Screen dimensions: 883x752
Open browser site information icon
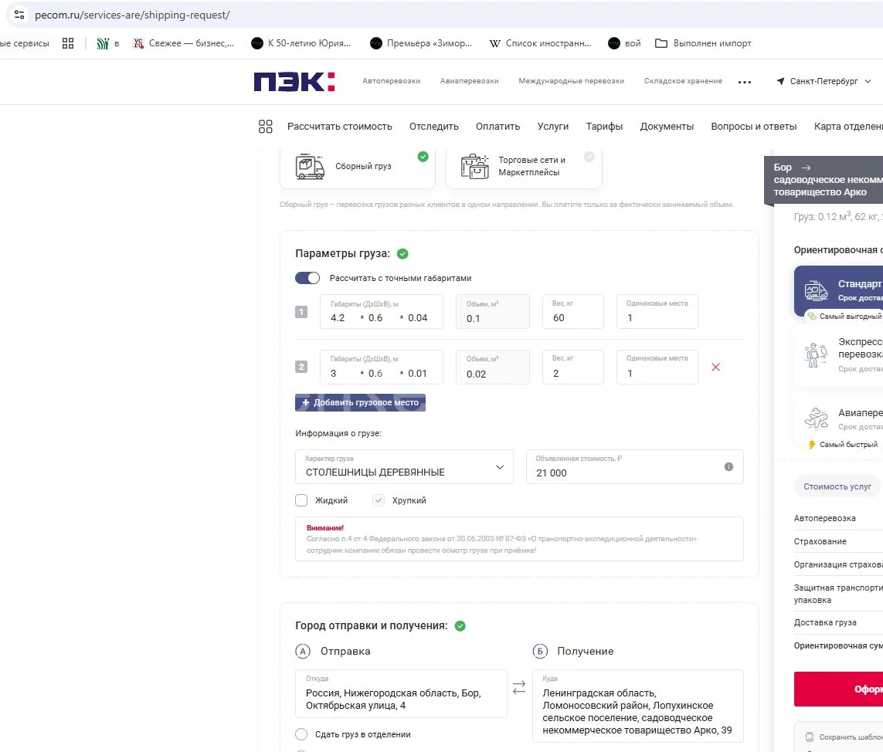19,15
